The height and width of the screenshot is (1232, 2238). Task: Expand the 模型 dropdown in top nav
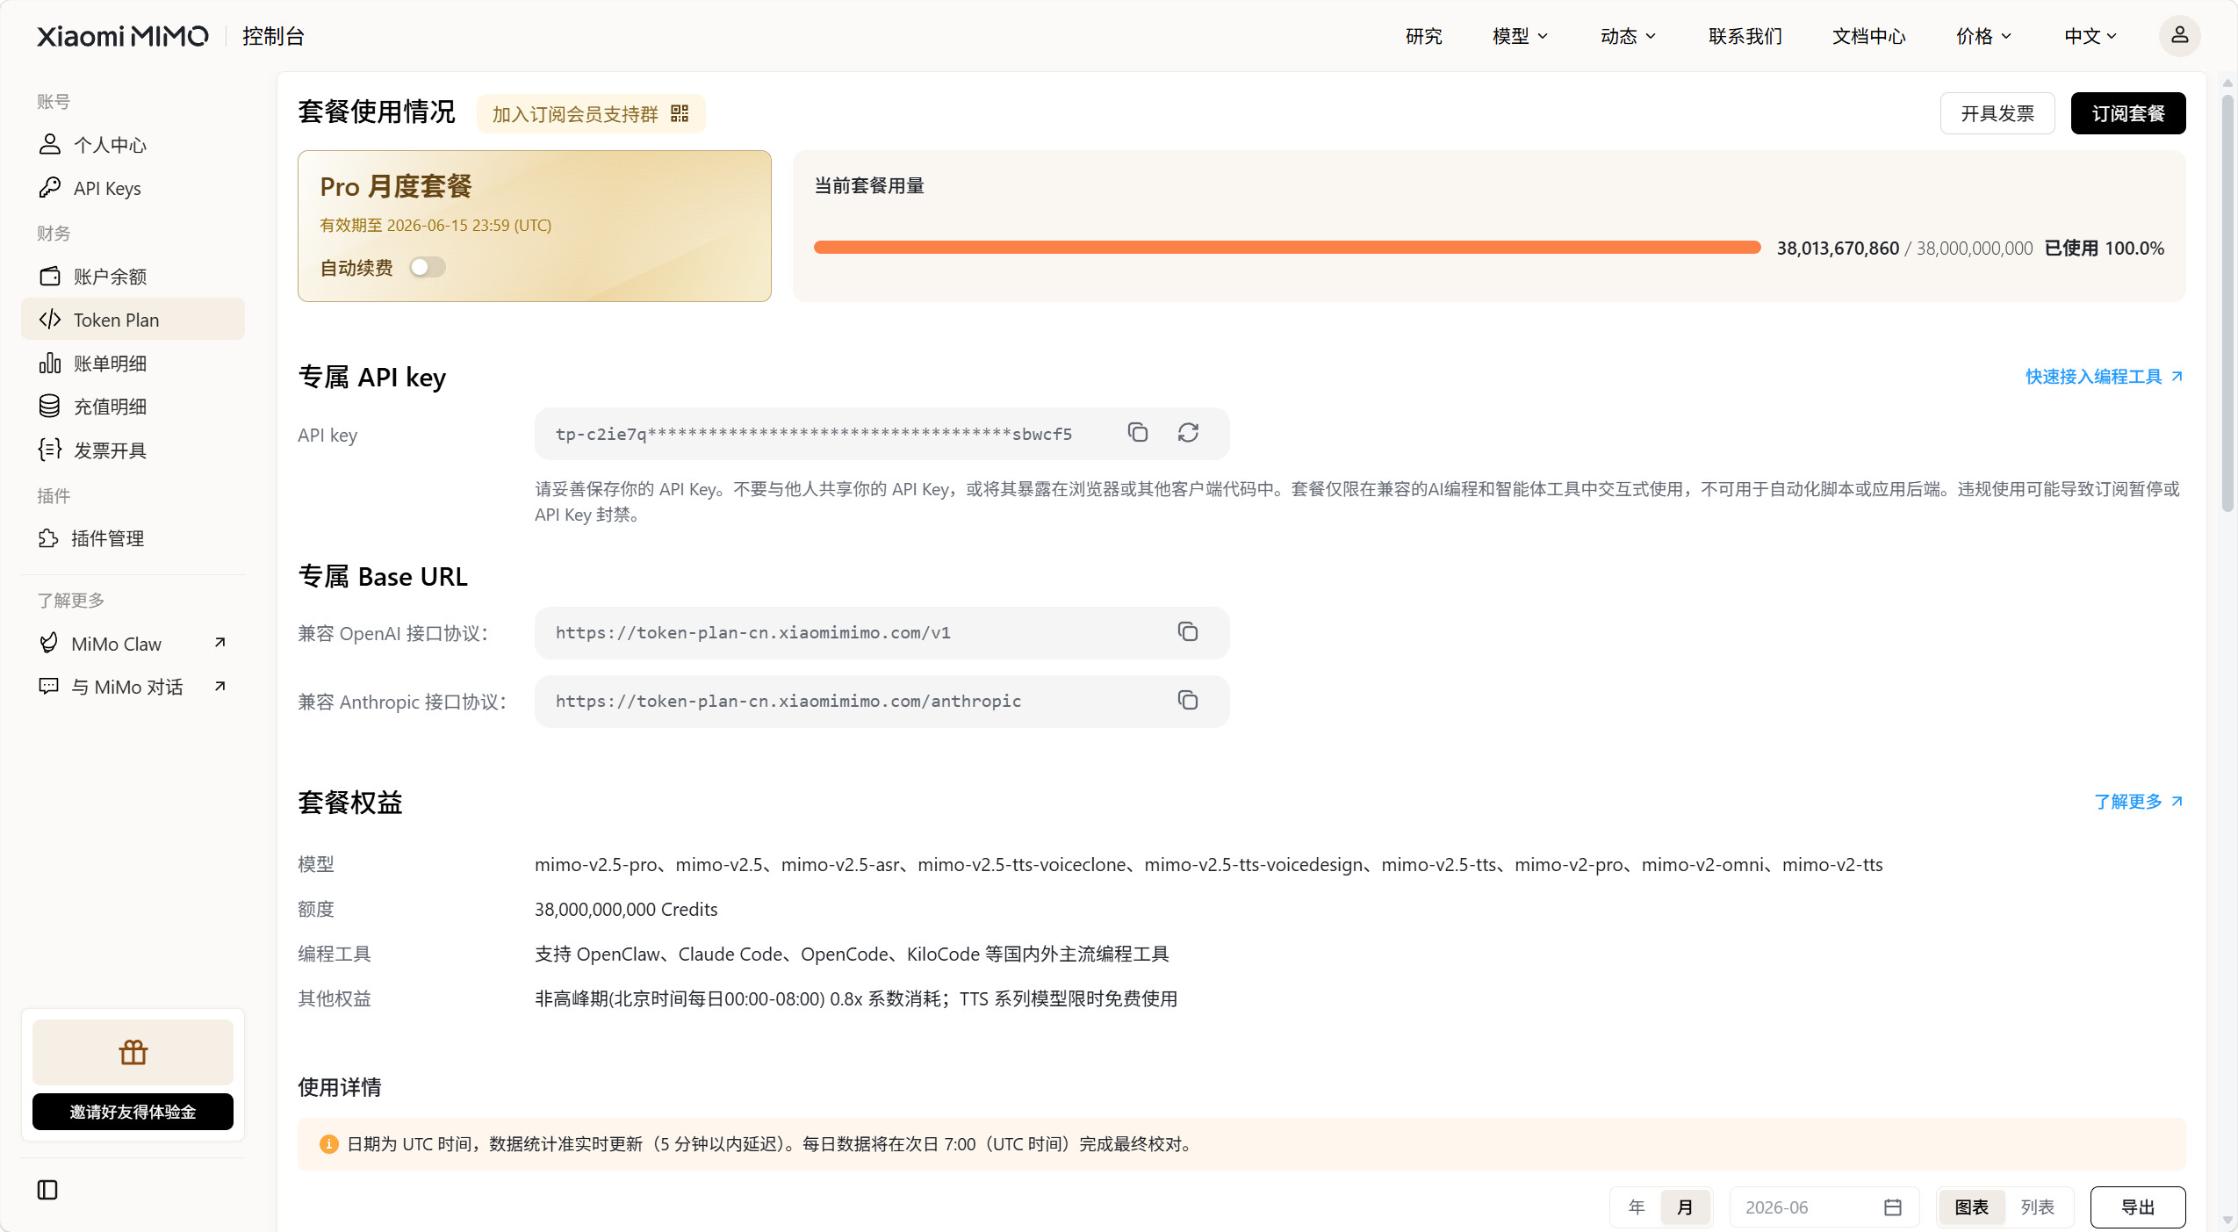click(1520, 36)
